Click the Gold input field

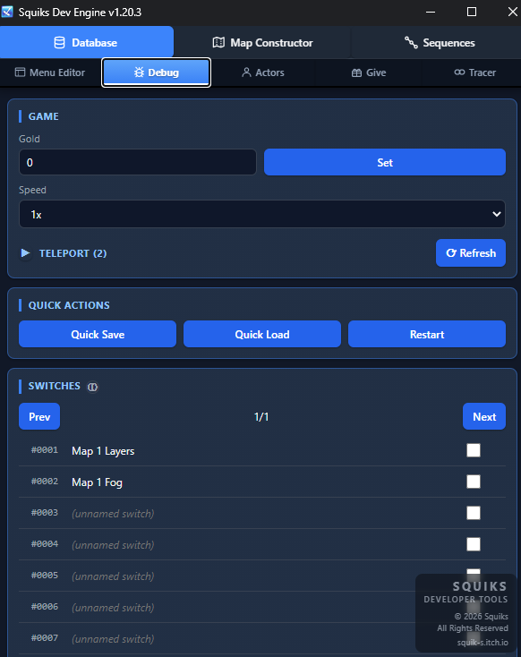[x=138, y=162]
